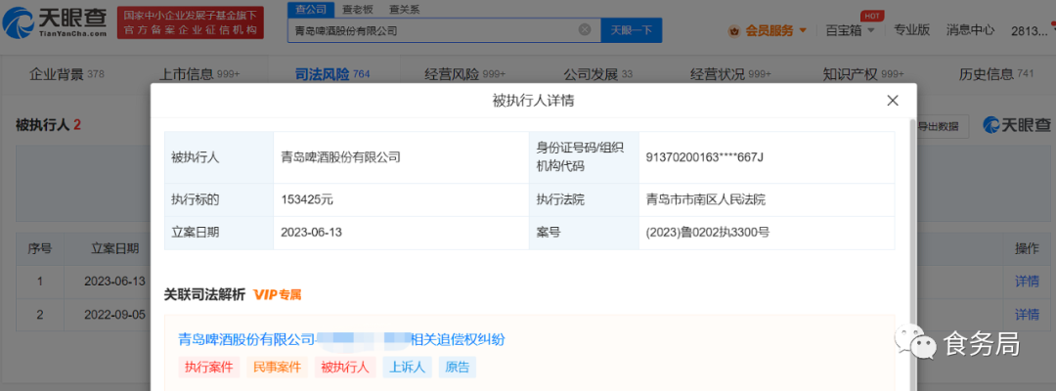Open 专业版 link in the header

(912, 29)
